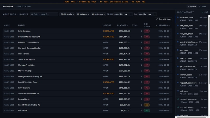Open the Priya Ferreira case row

tap(87, 54)
